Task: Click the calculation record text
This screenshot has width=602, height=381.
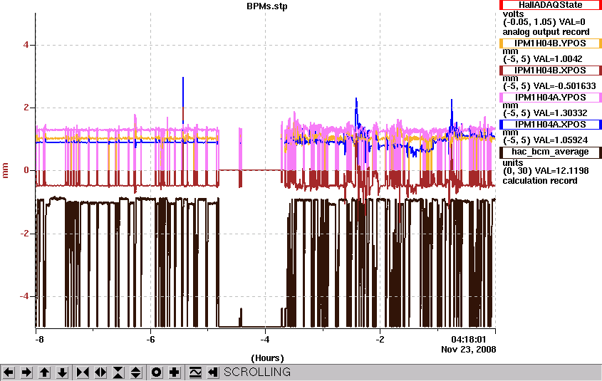Action: point(540,181)
